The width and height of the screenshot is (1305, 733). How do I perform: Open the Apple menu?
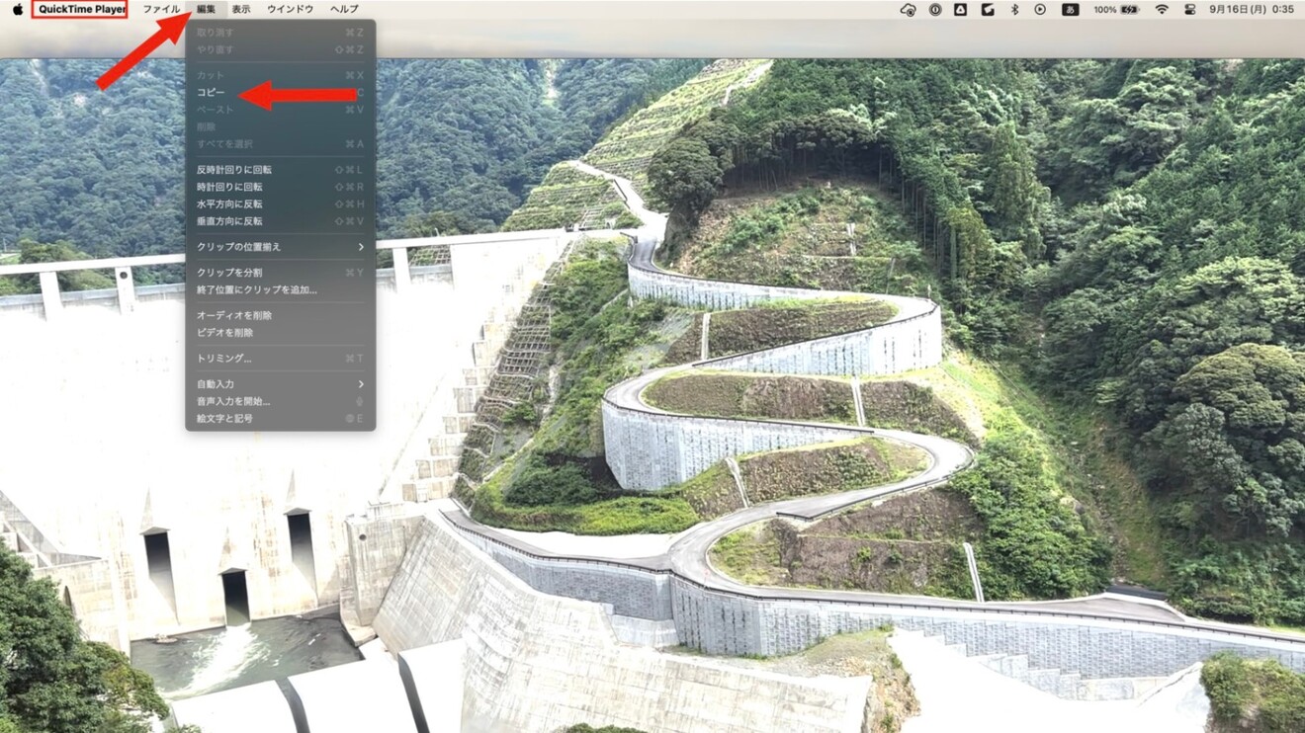(x=17, y=10)
